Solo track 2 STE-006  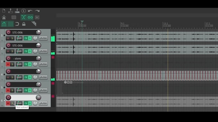12,51
